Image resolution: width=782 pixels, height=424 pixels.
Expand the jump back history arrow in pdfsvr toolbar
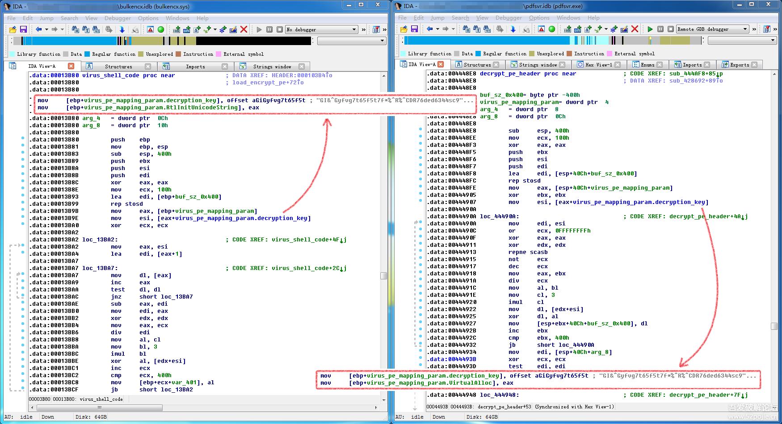437,29
